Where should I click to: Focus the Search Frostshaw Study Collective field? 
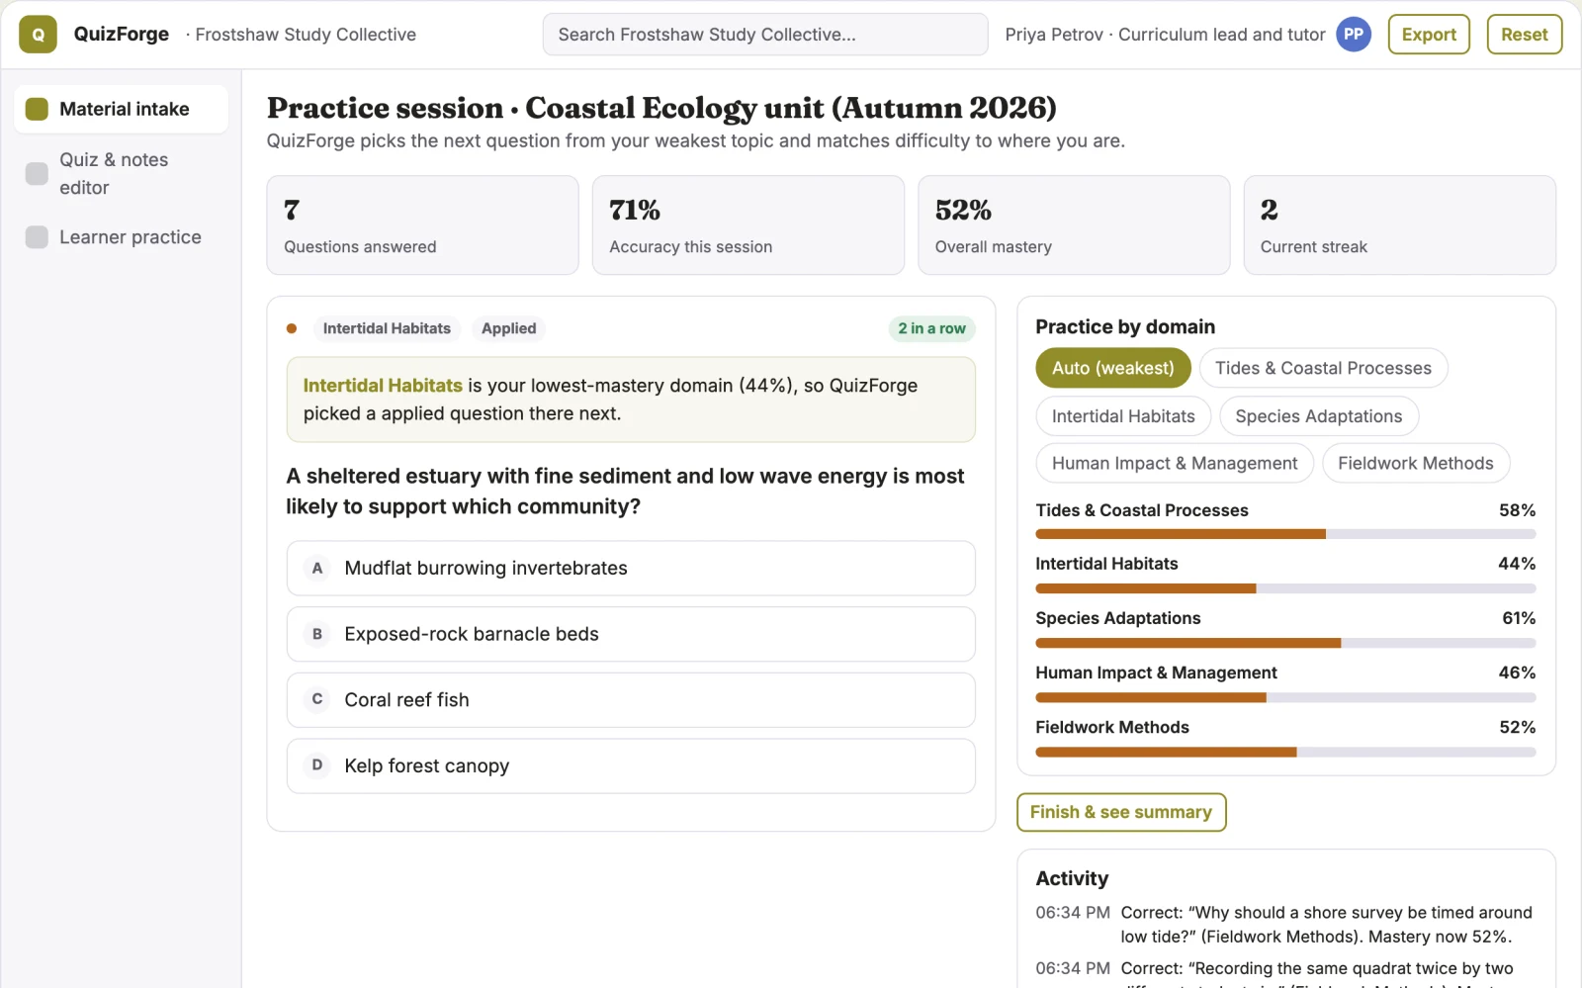(765, 35)
